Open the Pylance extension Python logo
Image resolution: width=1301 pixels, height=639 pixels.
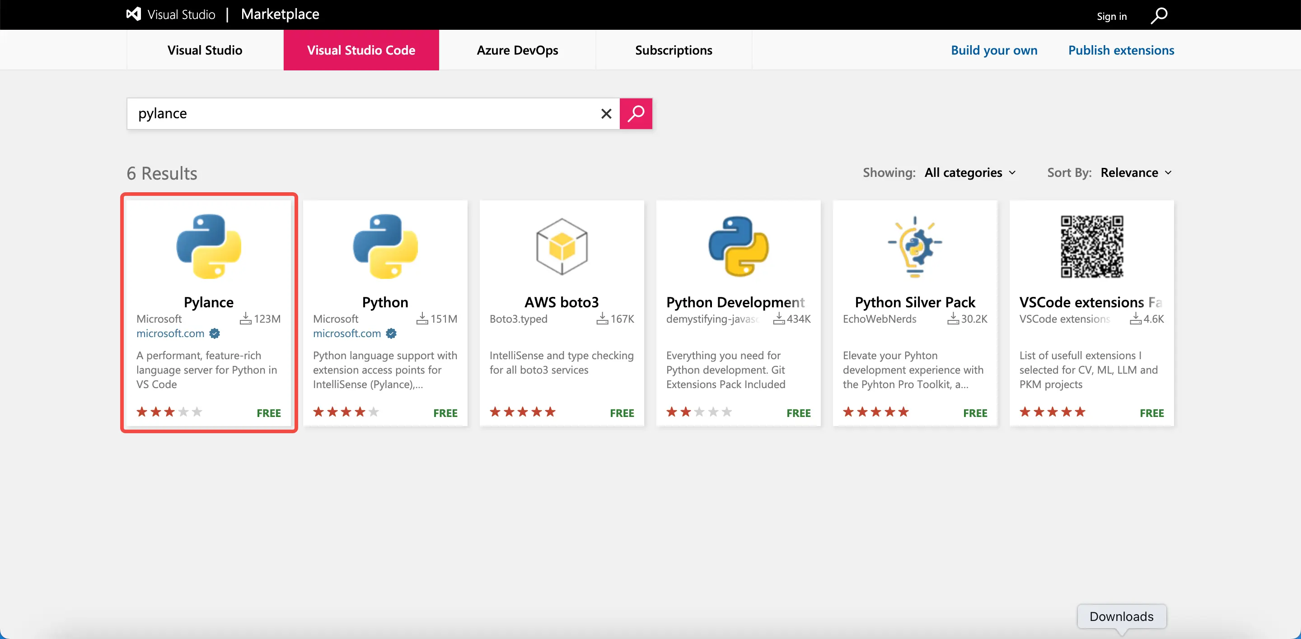[209, 246]
